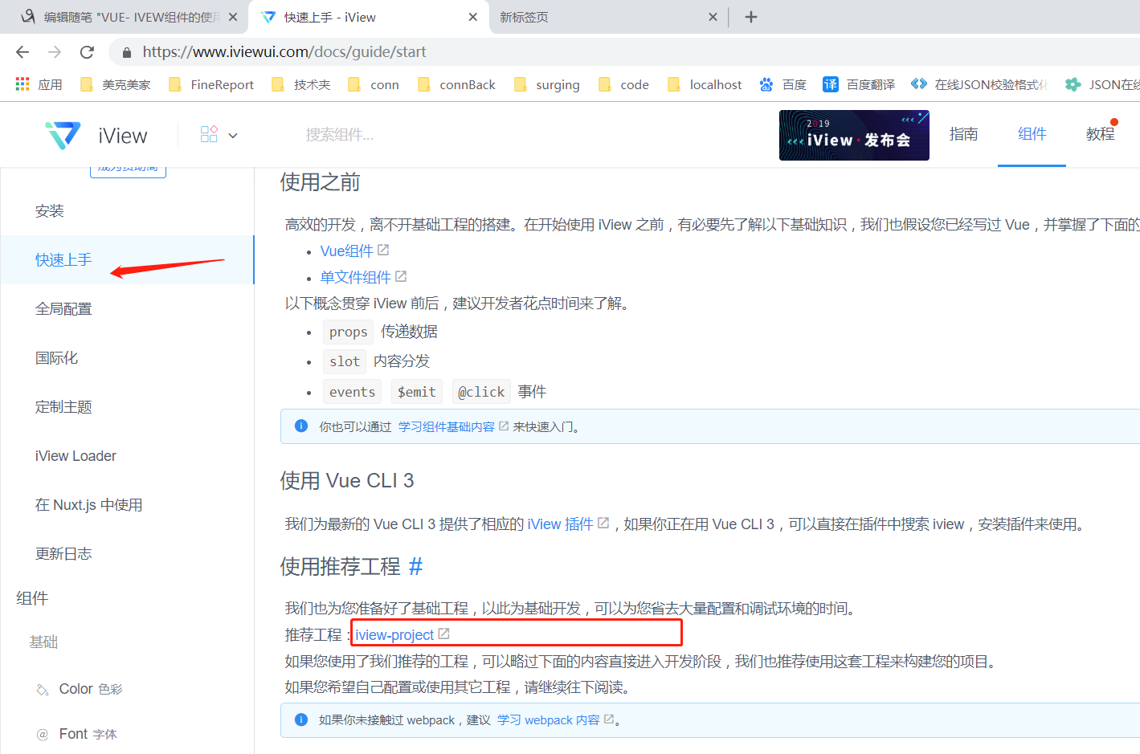Open the conn bookmark folder
1140x754 pixels.
pyautogui.click(x=374, y=84)
